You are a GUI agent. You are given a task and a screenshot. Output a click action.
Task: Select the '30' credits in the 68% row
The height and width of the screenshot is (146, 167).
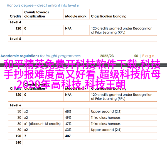[x=19, y=111]
